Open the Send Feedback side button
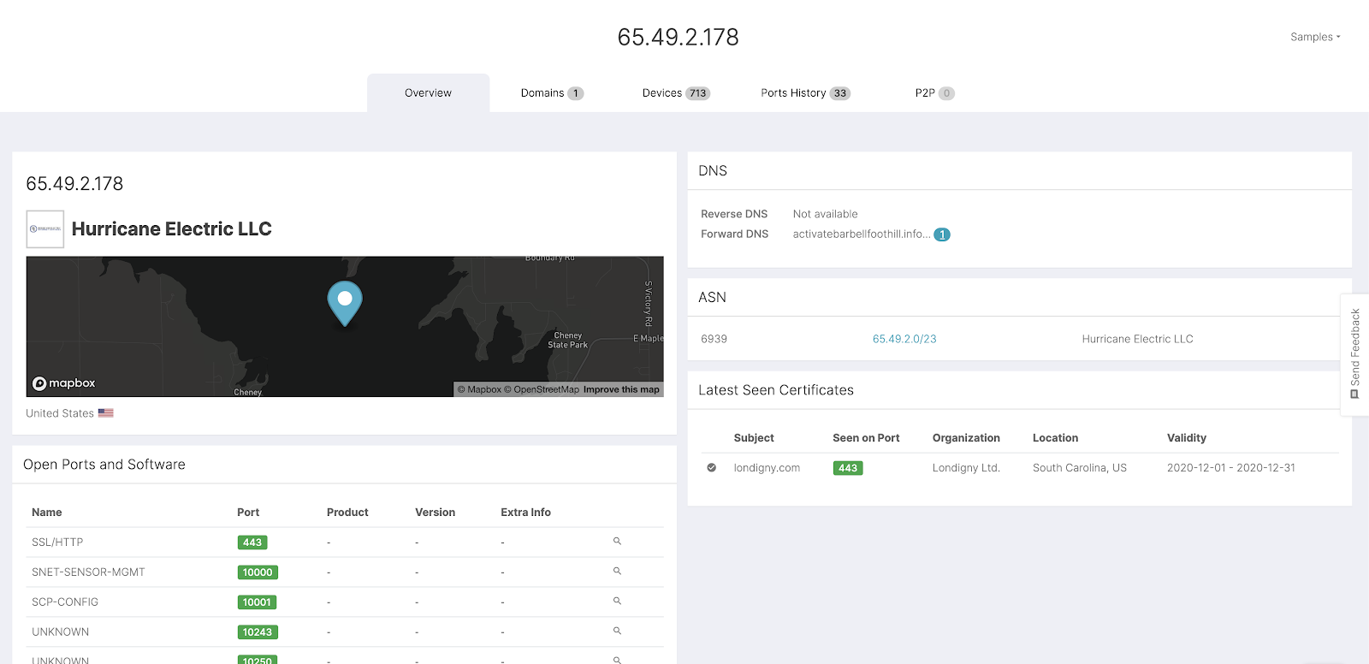The width and height of the screenshot is (1369, 664). (x=1354, y=354)
